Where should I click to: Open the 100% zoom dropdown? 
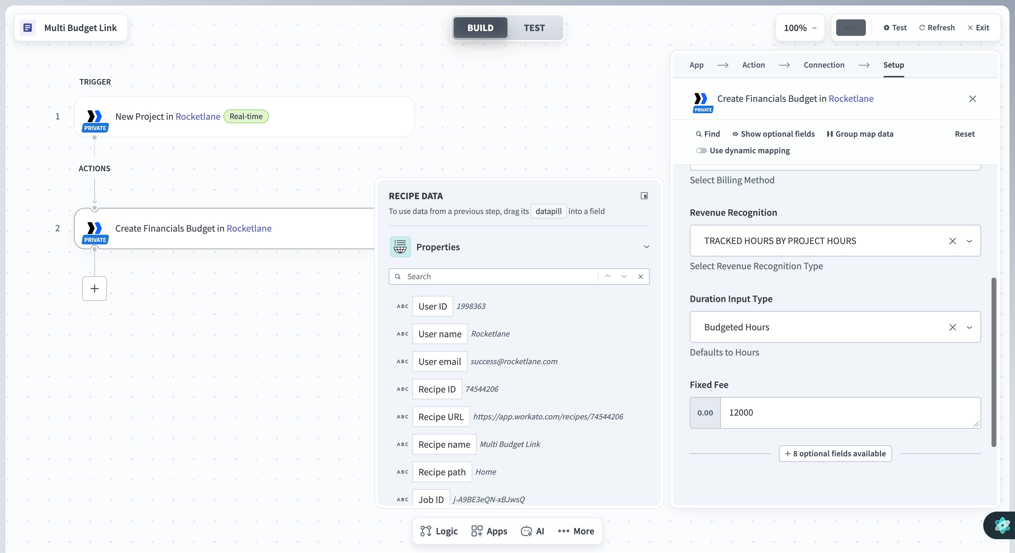tap(800, 28)
